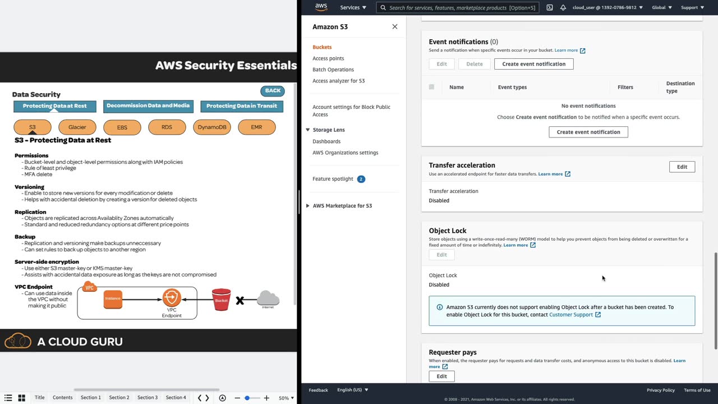
Task: Click the zoom-in plus icon
Action: pyautogui.click(x=266, y=398)
